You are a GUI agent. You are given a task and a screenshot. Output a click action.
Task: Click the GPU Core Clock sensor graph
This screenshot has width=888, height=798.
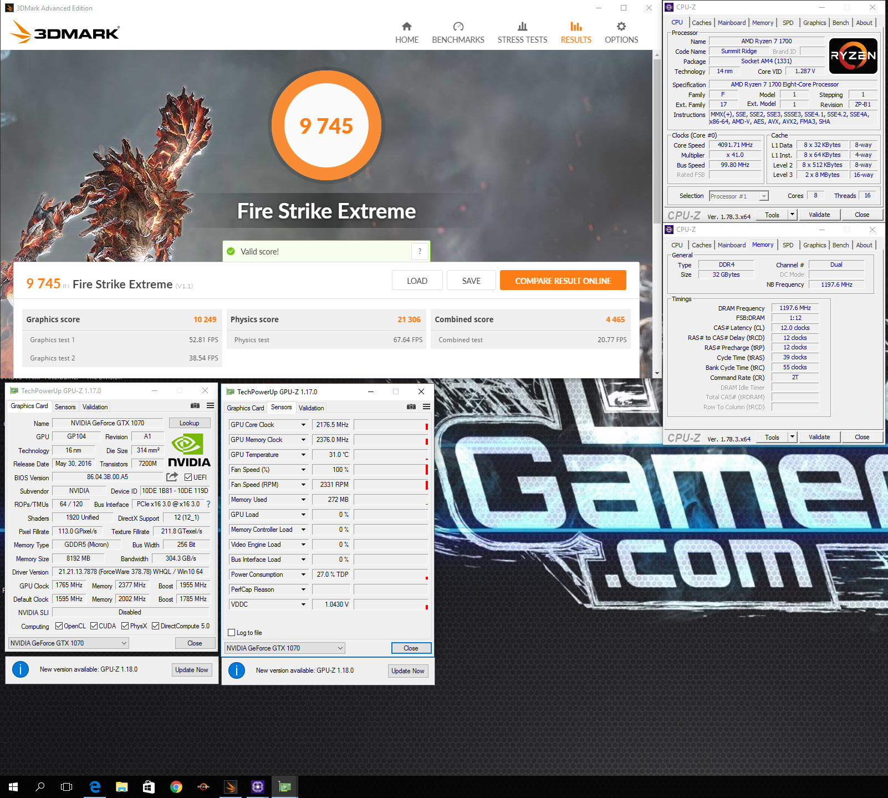click(x=391, y=425)
